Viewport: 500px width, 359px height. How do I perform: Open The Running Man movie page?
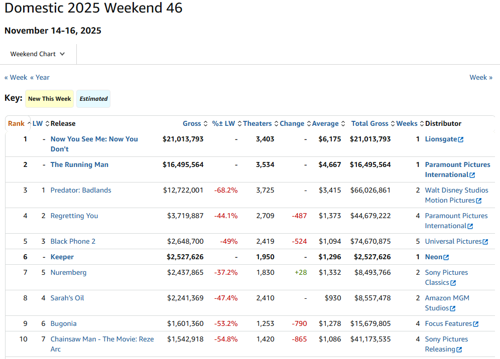pos(79,164)
